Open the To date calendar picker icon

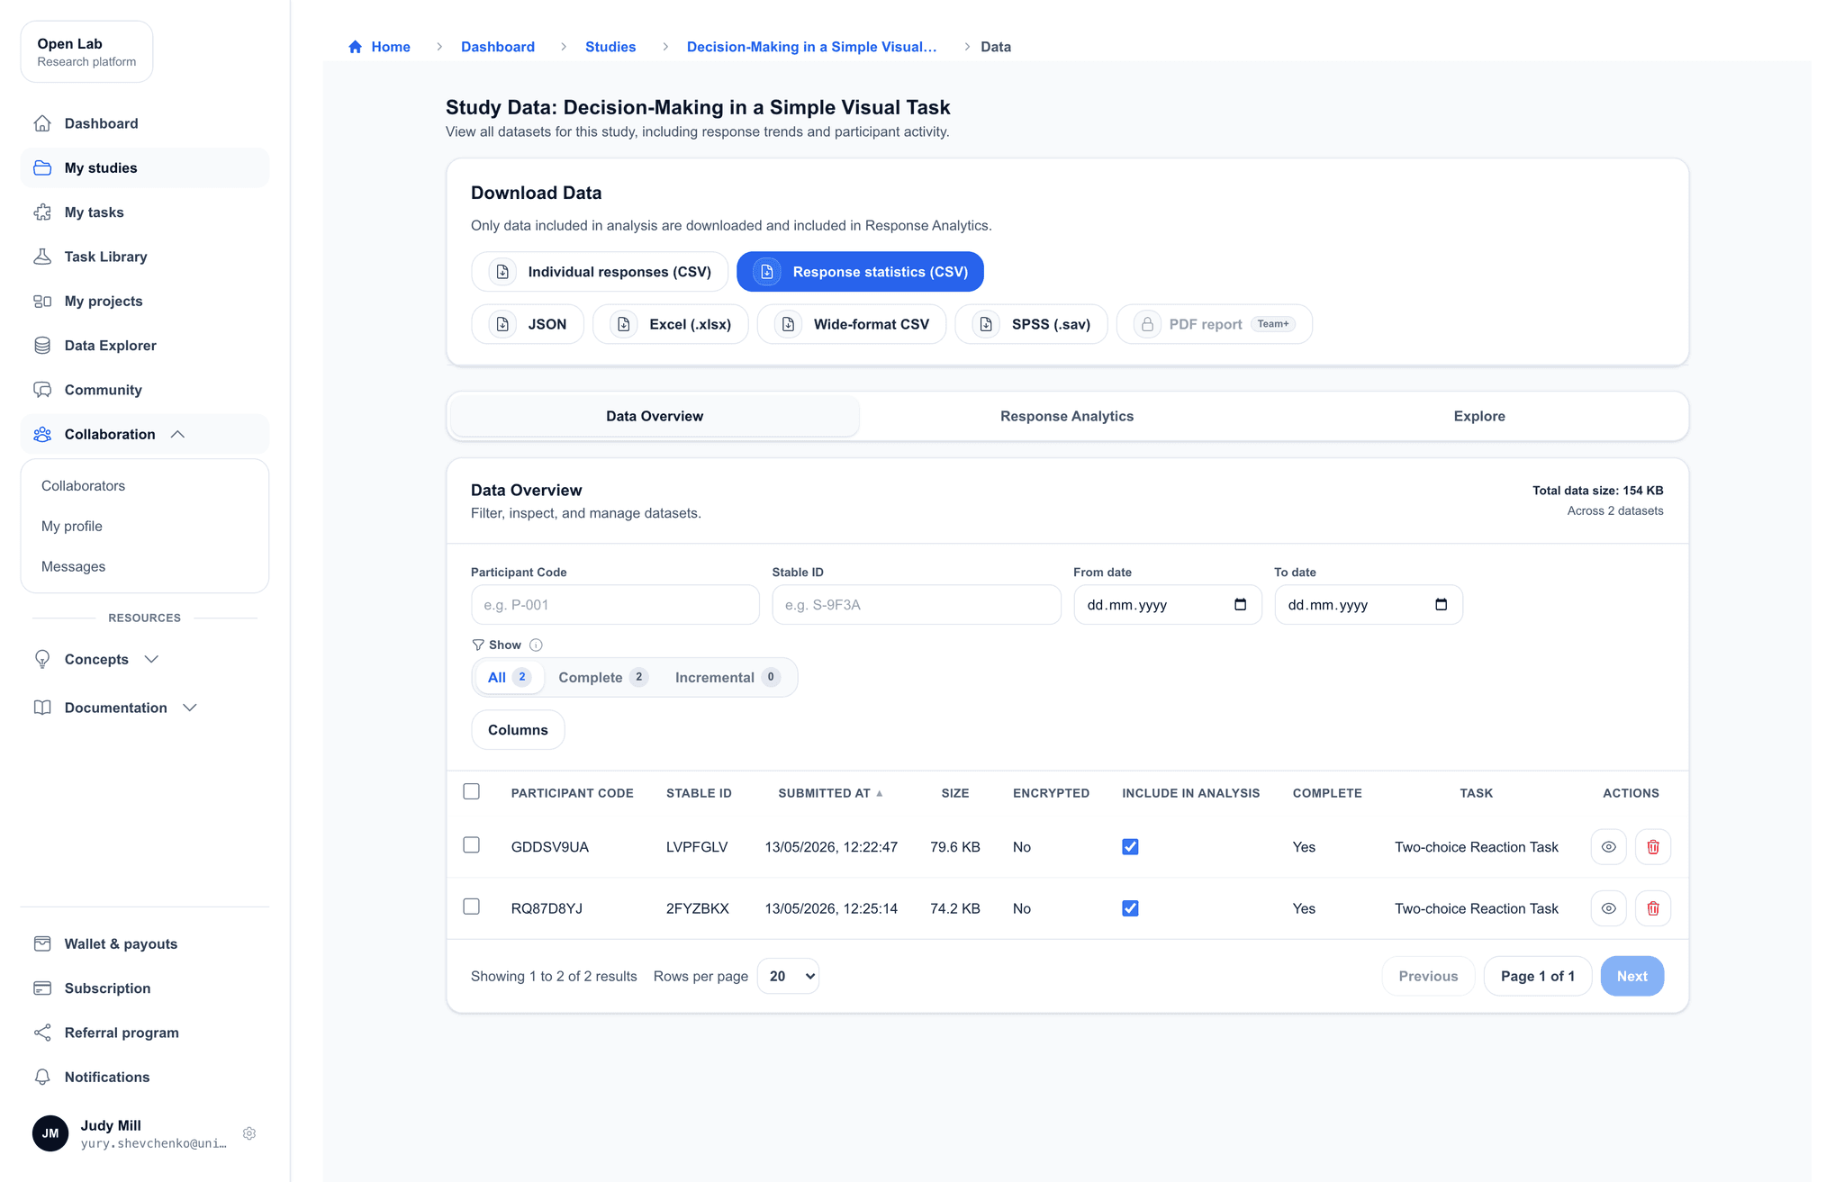(x=1441, y=605)
